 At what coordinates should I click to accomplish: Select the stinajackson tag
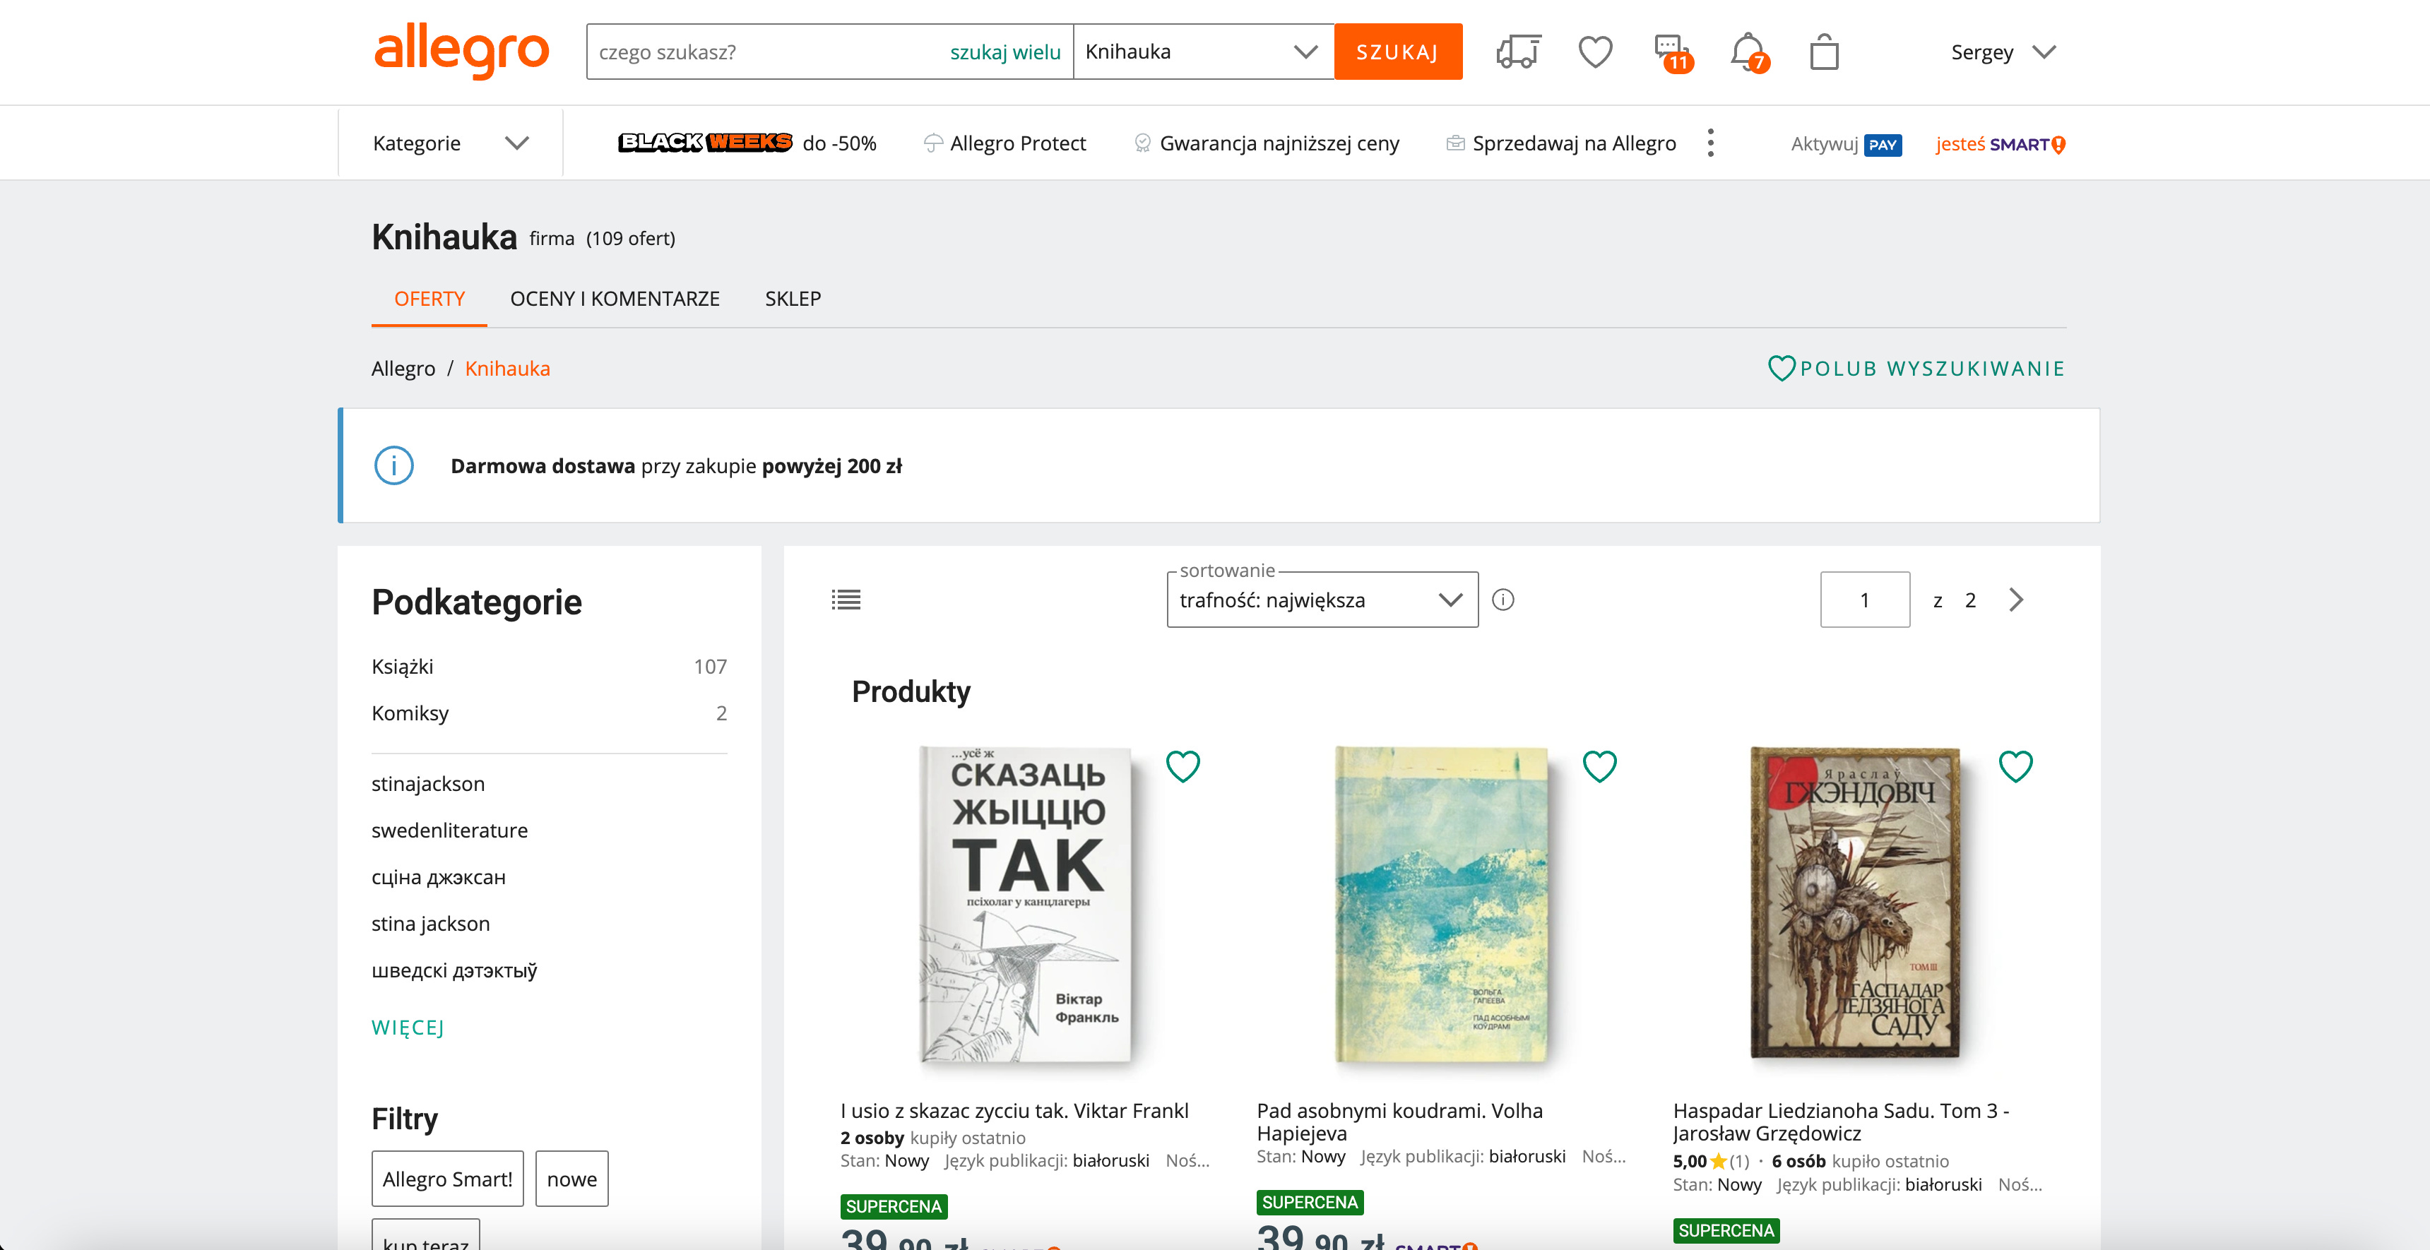(428, 784)
